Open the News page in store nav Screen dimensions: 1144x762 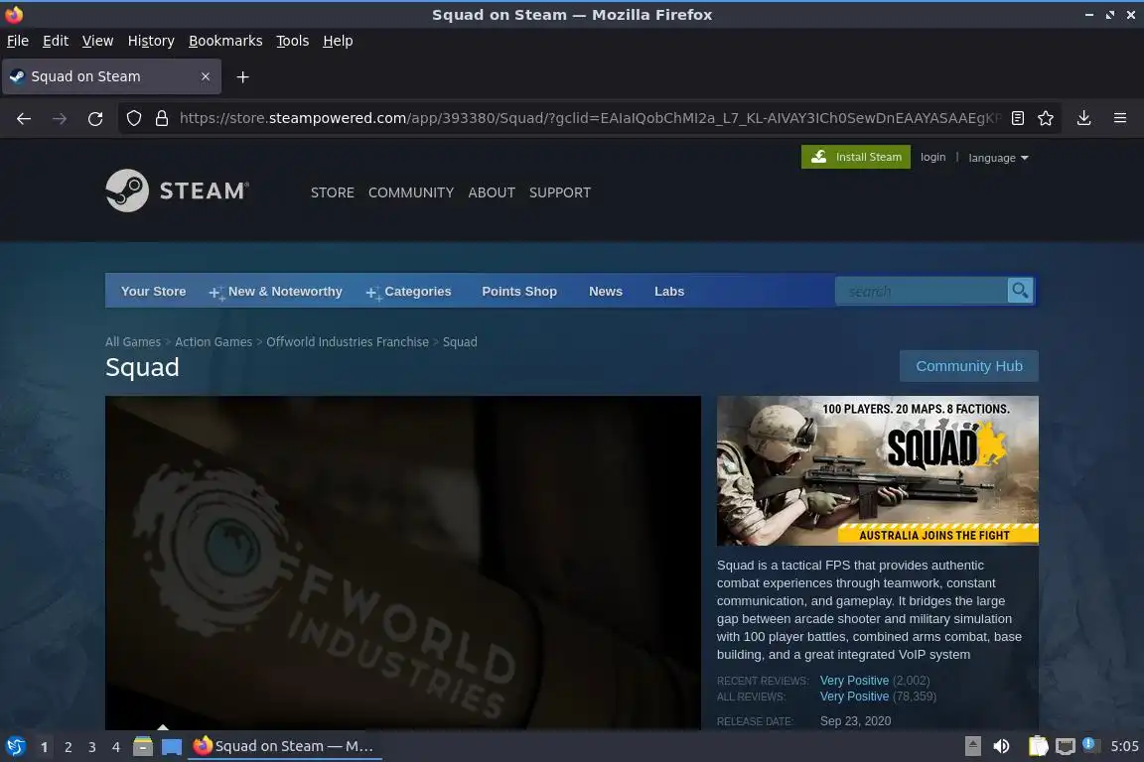(606, 291)
